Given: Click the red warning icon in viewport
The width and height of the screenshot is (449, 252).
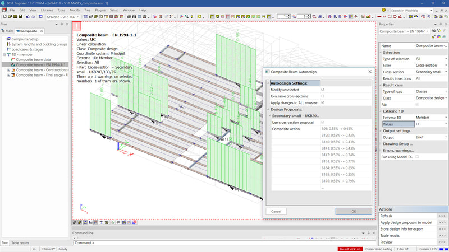Looking at the screenshot, I should click(x=76, y=26).
